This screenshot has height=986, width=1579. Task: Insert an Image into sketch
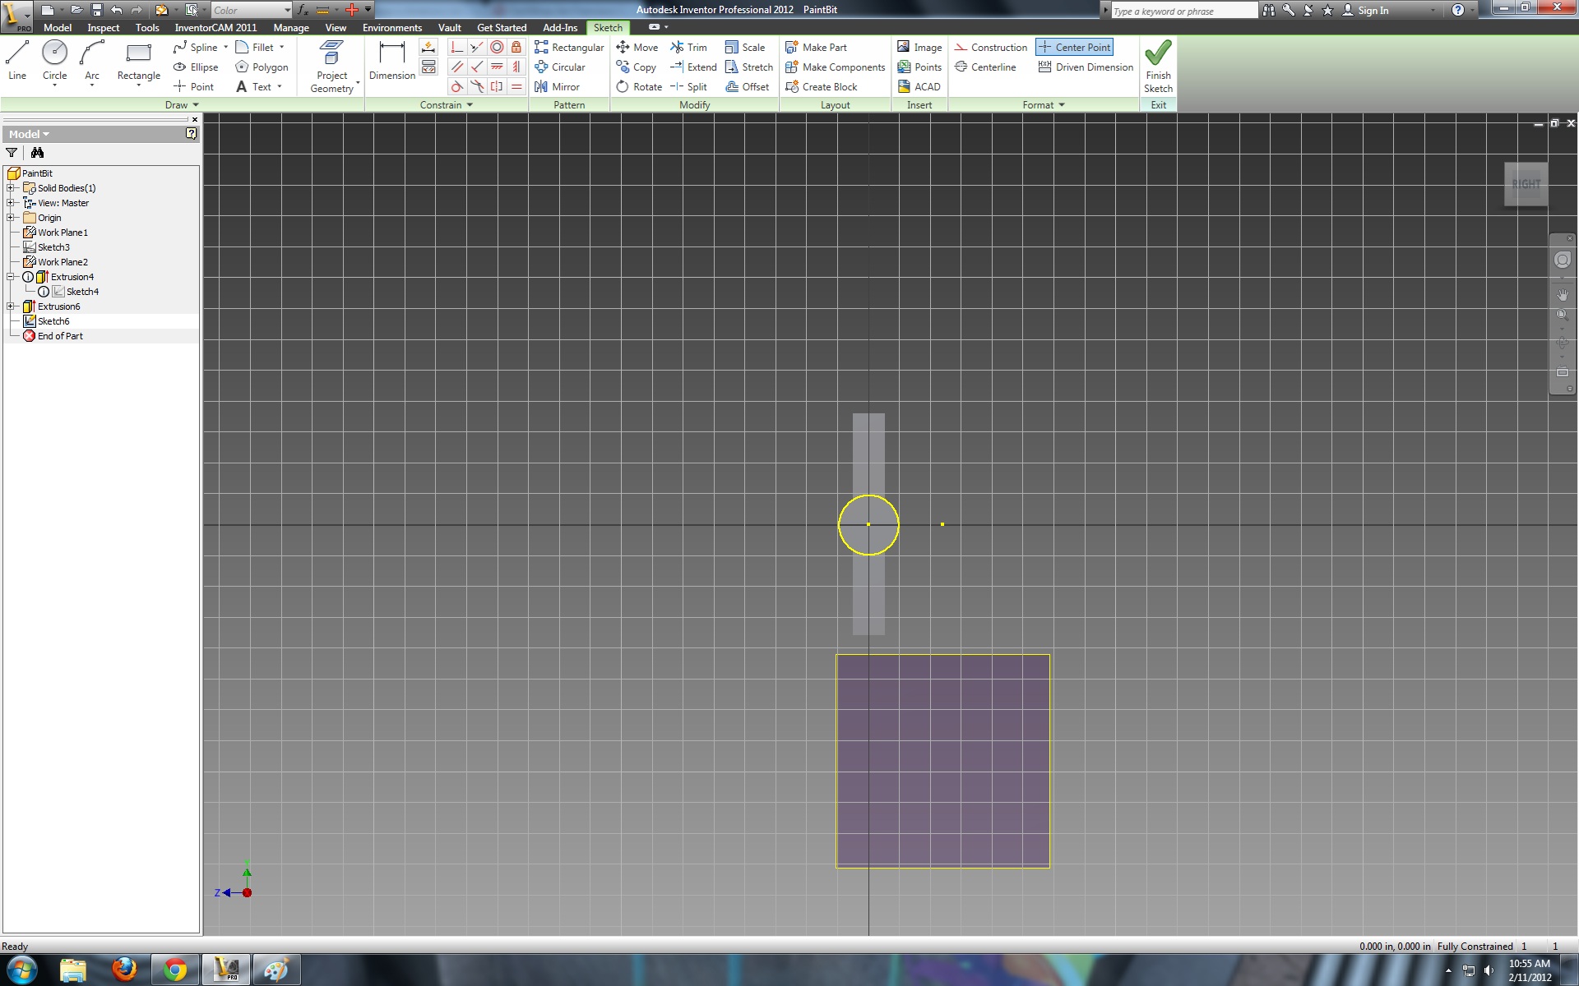(919, 48)
